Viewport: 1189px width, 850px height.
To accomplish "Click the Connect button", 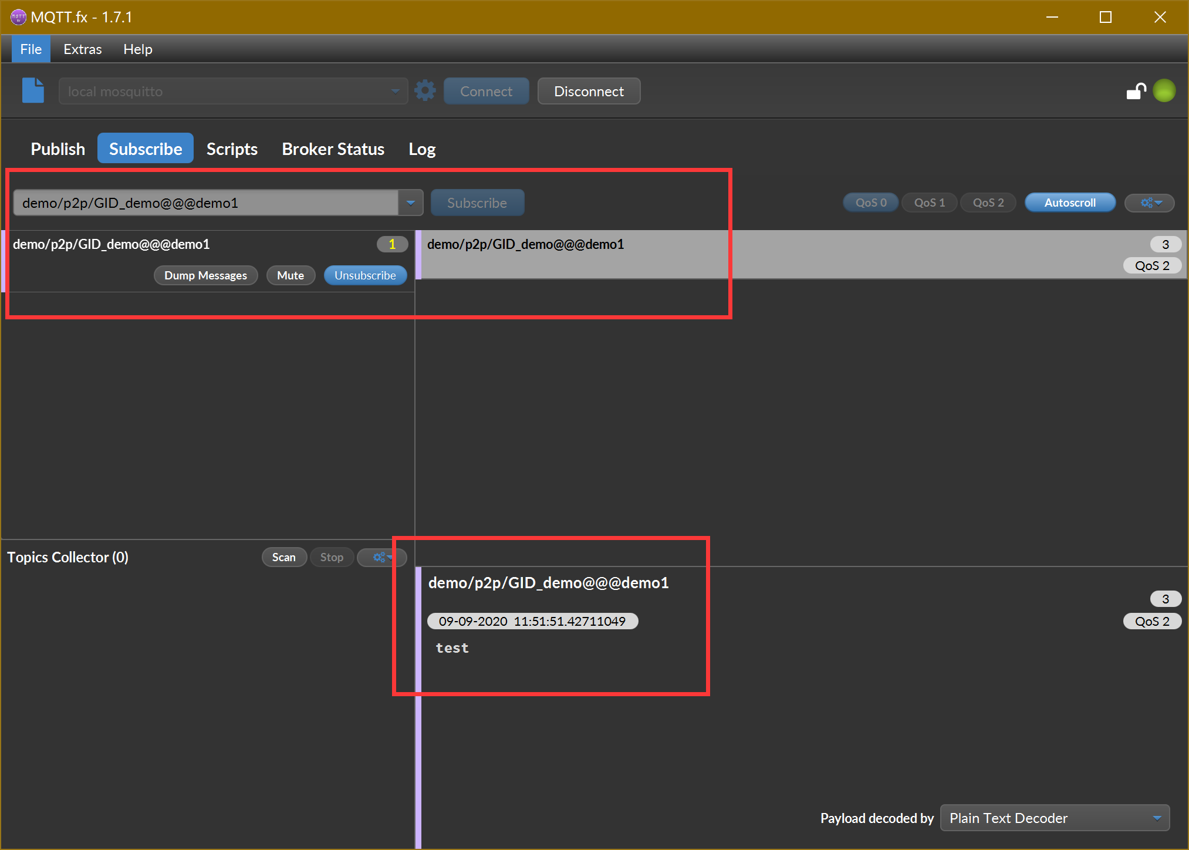I will [486, 91].
